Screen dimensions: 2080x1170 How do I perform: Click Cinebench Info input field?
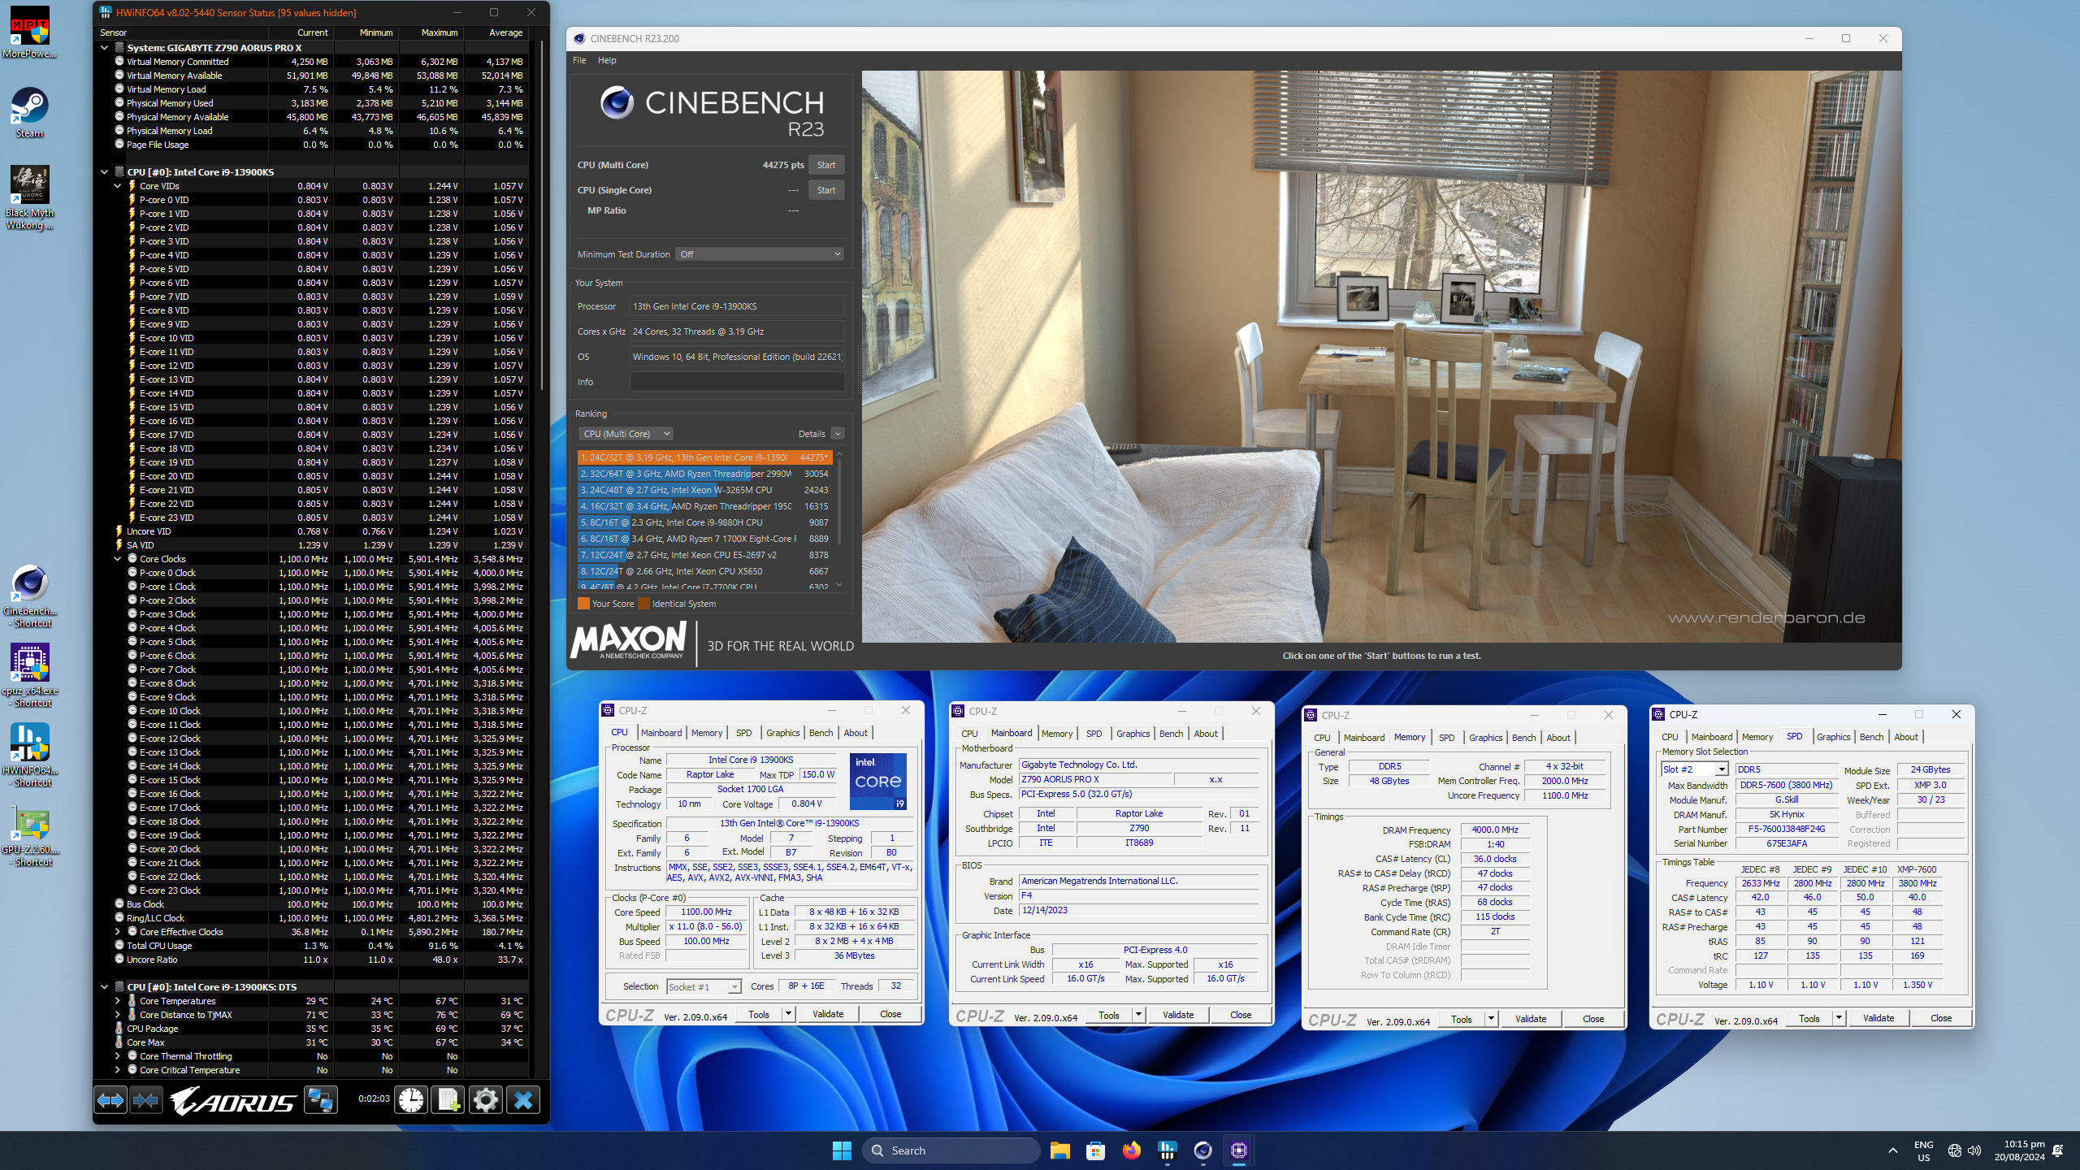pos(737,382)
